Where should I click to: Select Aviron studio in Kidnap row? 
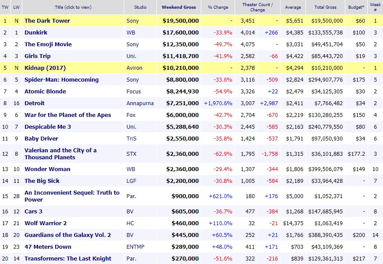point(134,68)
